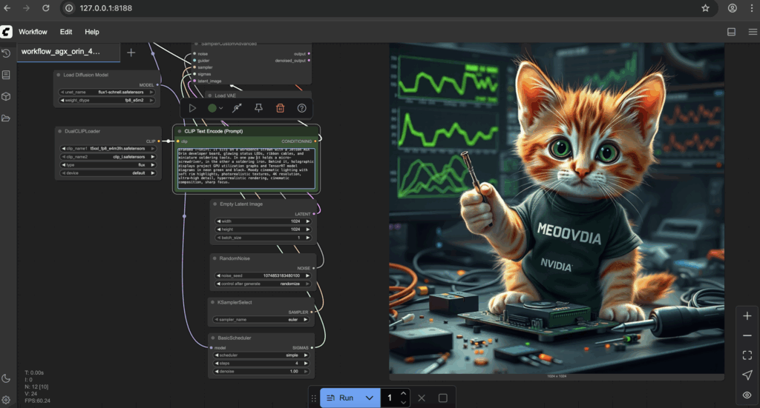
Task: Toggle dark theme moon icon
Action: click(6, 378)
